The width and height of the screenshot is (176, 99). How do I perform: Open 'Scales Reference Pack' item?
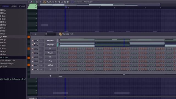coord(7,61)
